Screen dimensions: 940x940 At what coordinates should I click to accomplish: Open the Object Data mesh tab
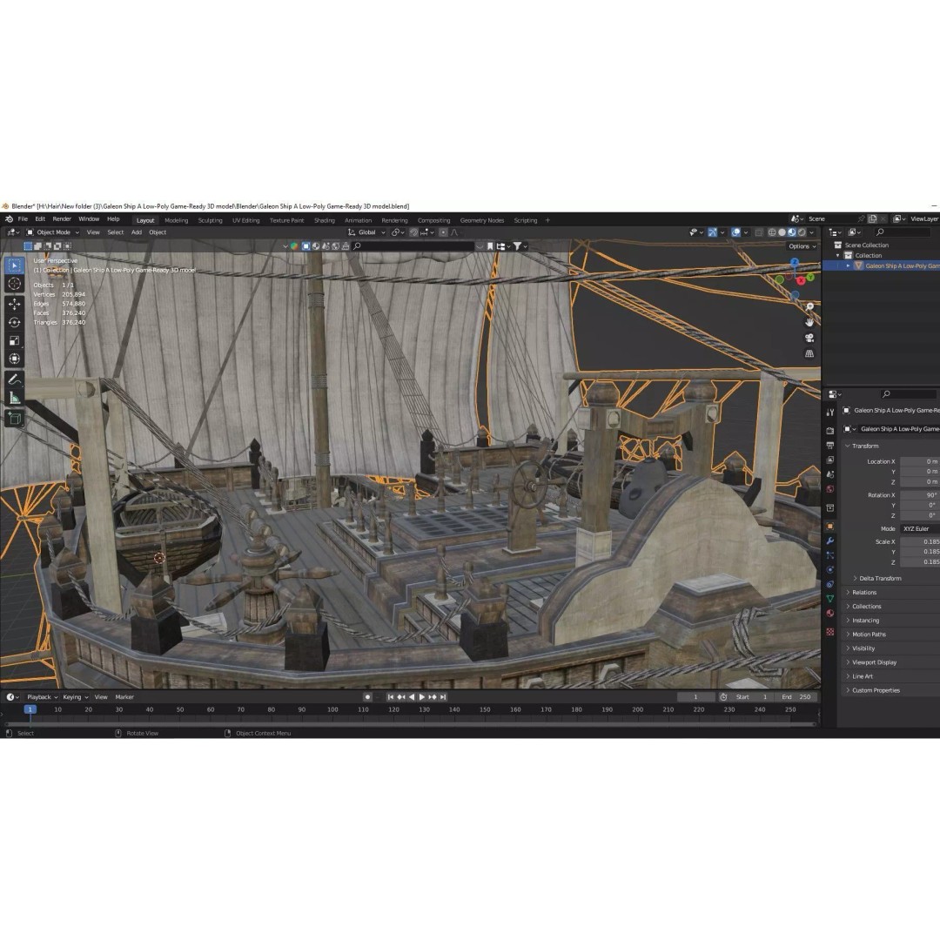pos(830,599)
